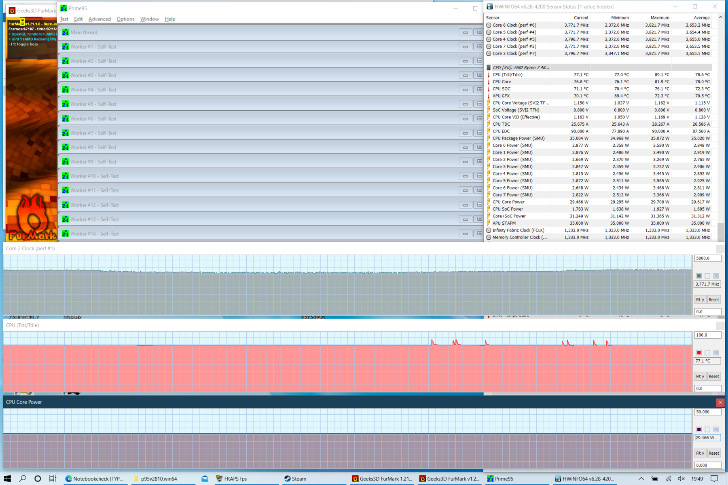The width and height of the screenshot is (728, 485).
Task: Open the Windows Start menu
Action: pyautogui.click(x=7, y=479)
